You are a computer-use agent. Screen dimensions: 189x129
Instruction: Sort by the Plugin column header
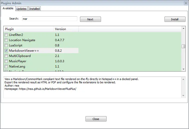(28, 29)
